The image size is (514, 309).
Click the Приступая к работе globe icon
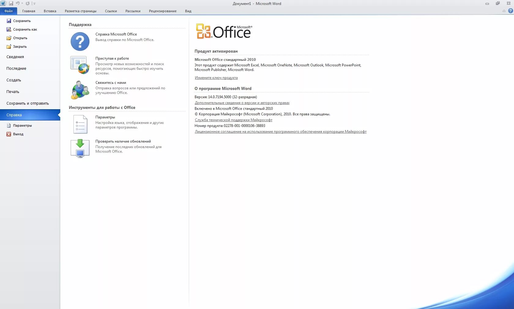click(80, 65)
